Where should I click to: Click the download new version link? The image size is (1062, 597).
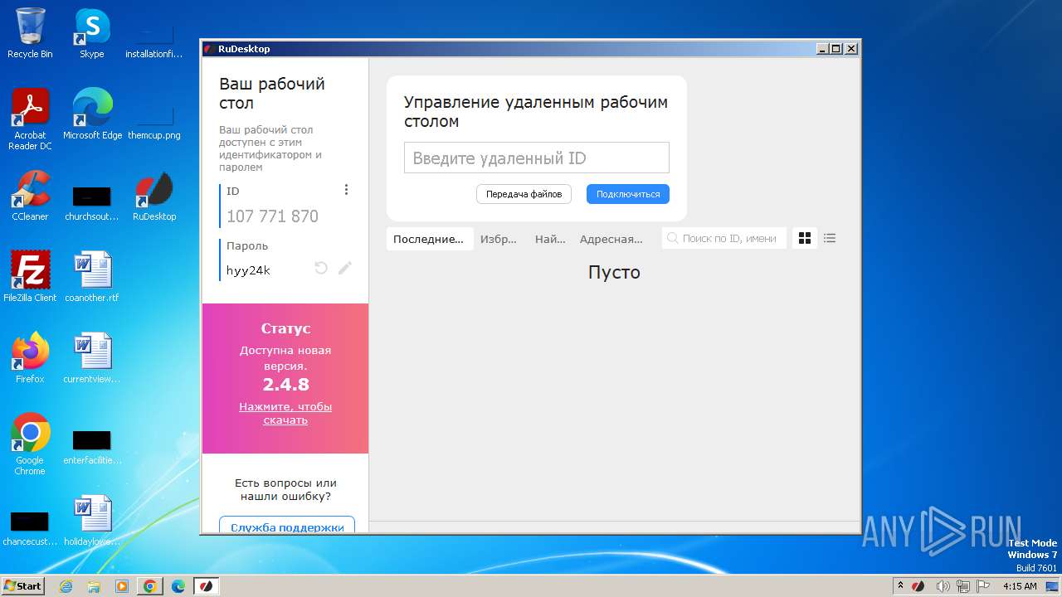point(285,413)
